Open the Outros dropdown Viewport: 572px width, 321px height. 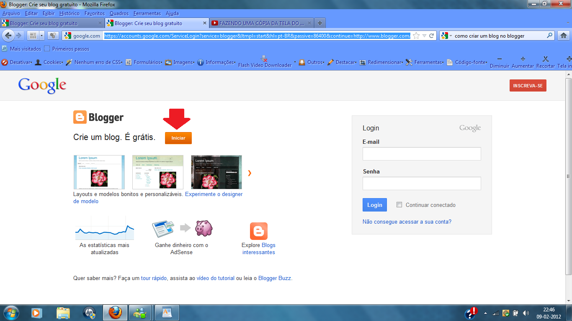pyautogui.click(x=312, y=62)
